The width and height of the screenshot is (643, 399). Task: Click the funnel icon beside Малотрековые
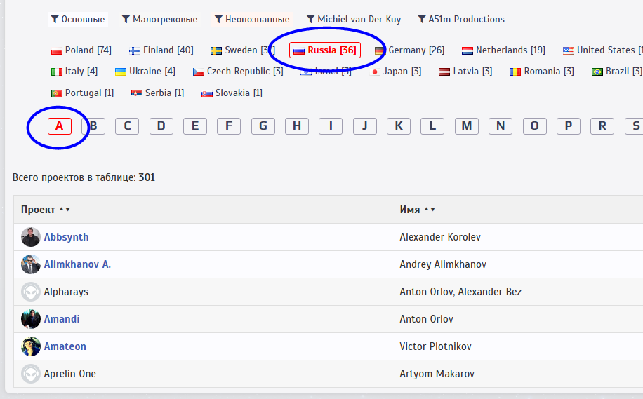[126, 19]
